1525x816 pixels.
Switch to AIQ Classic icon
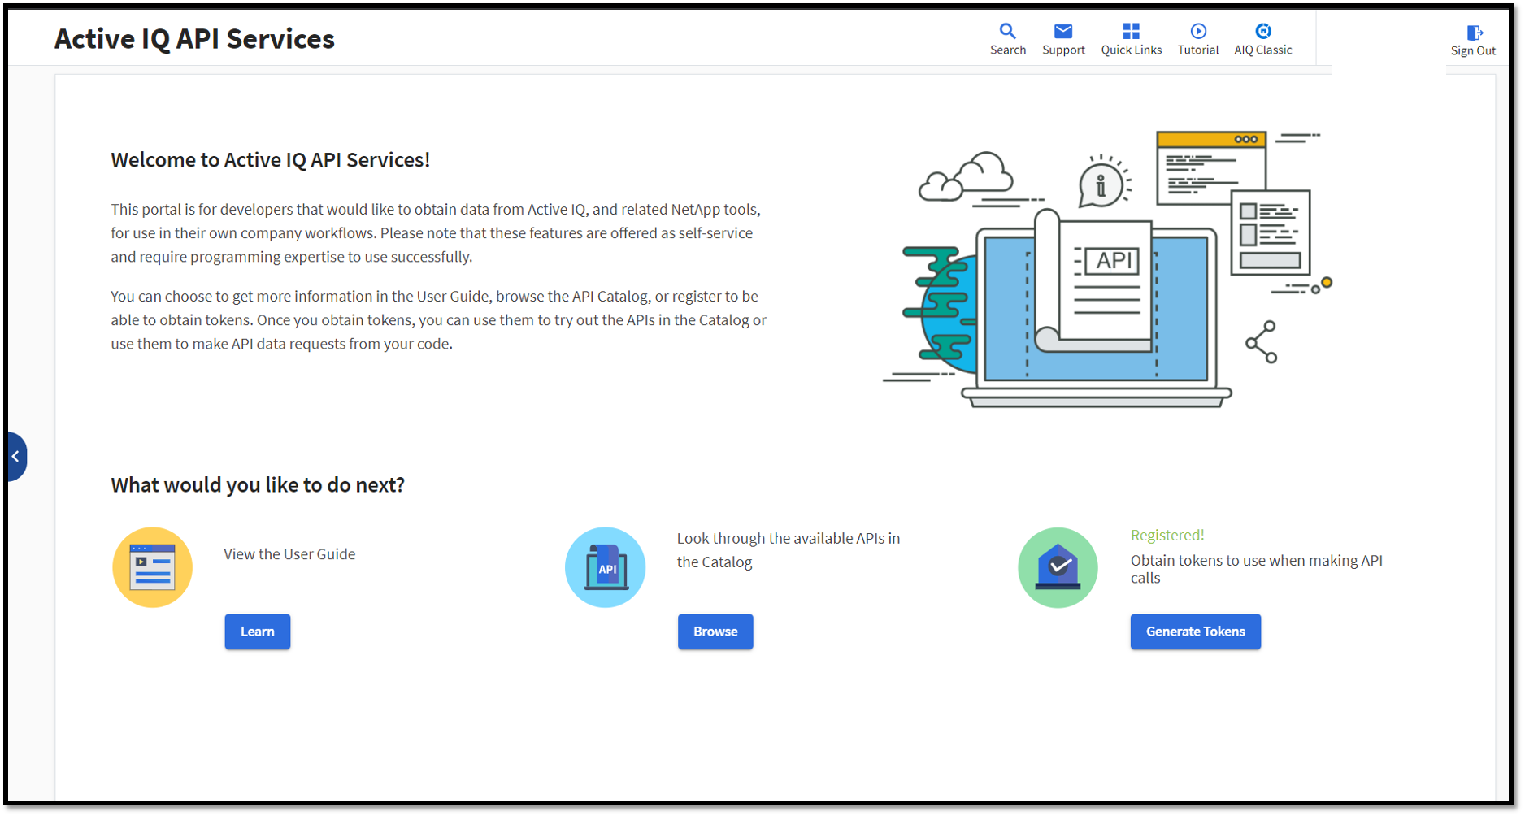click(1262, 31)
